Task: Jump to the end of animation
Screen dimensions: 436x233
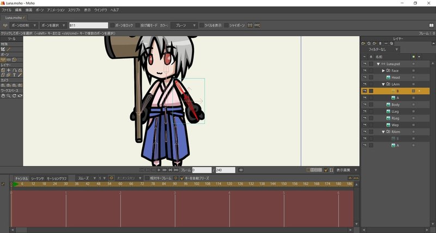Action: pyautogui.click(x=176, y=170)
